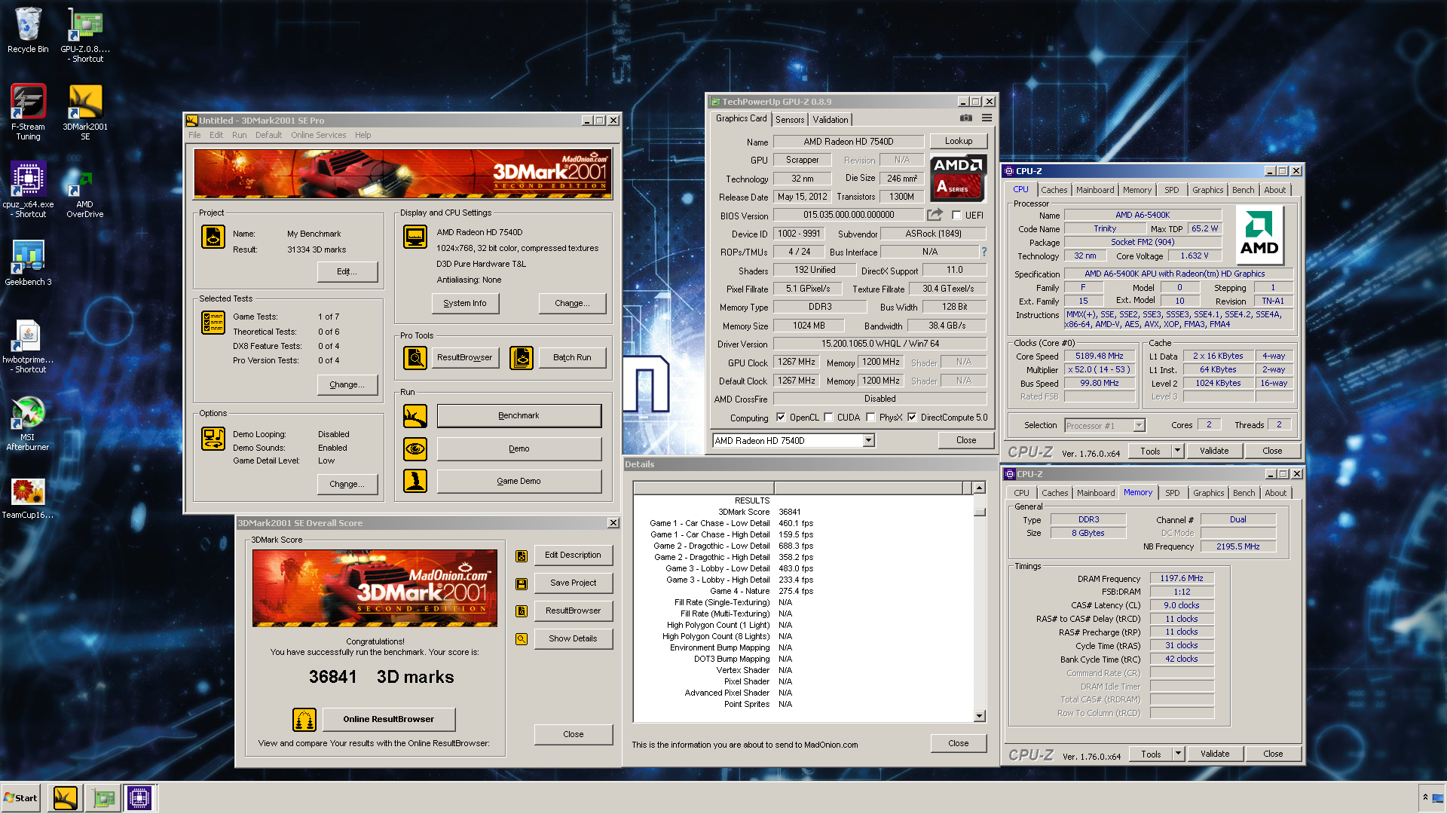Click the System Info button
This screenshot has height=814, width=1447.
point(465,303)
